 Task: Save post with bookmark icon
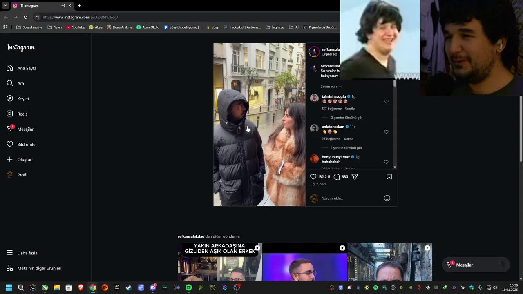pyautogui.click(x=389, y=177)
